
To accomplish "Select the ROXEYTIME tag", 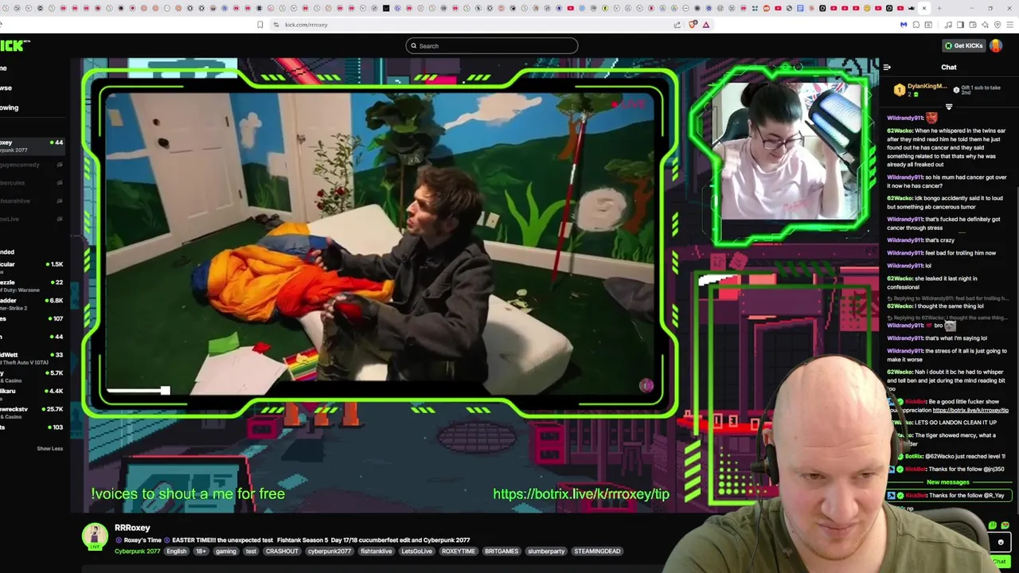I will (458, 551).
